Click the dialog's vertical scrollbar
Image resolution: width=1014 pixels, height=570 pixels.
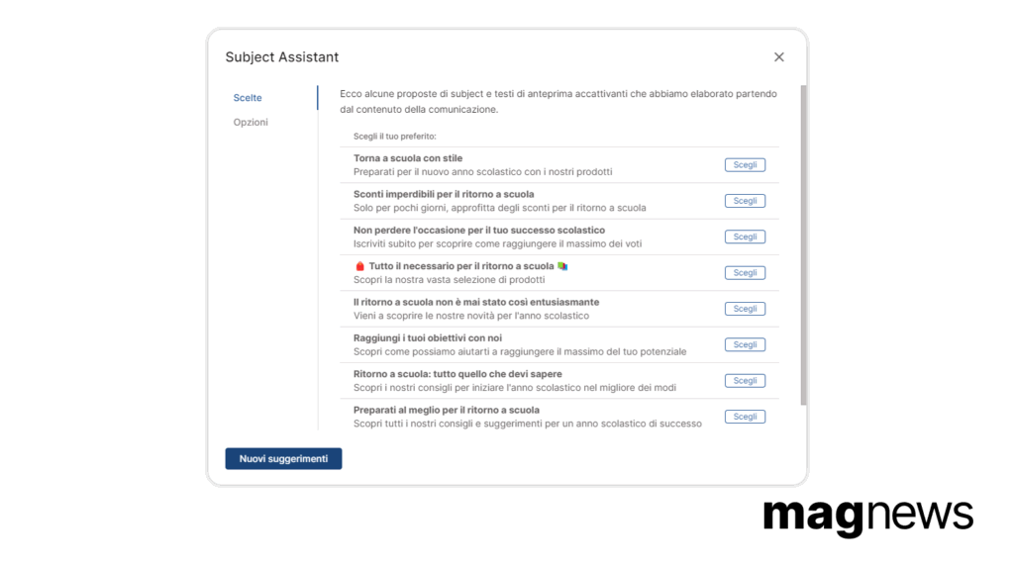[803, 245]
